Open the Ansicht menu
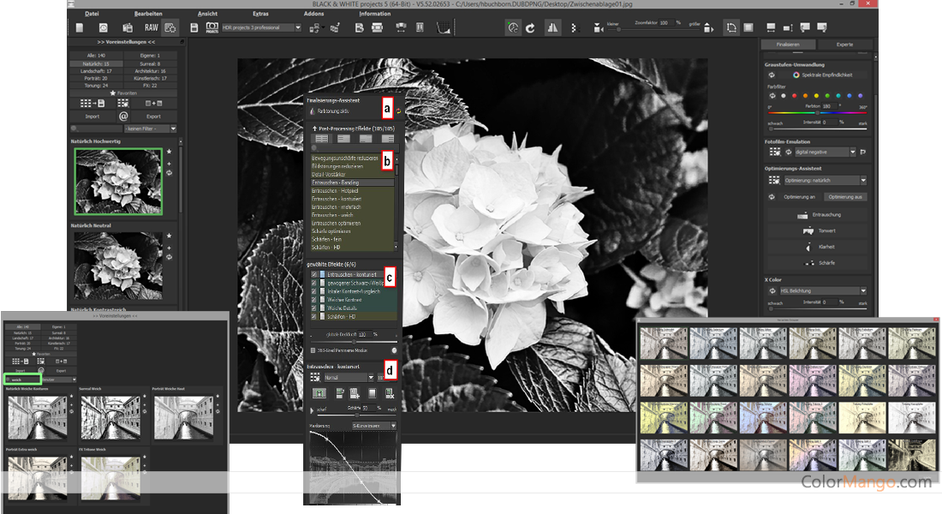The image size is (942, 514). pyautogui.click(x=207, y=13)
